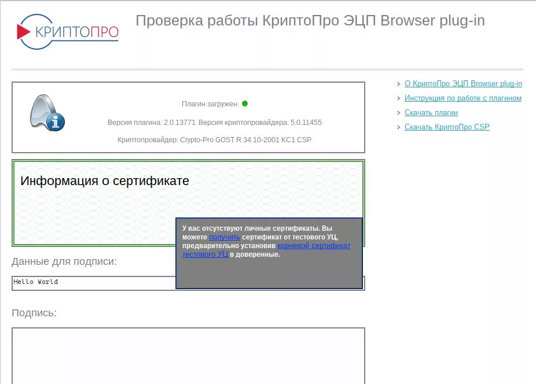Click the empty Подпись text area
Image resolution: width=536 pixels, height=384 pixels.
pyautogui.click(x=188, y=356)
